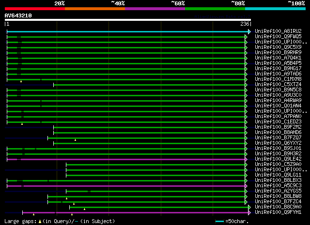This screenshot has width=310, height=225.
Task: Click the cyan 50char scale bar
Action: [219, 222]
